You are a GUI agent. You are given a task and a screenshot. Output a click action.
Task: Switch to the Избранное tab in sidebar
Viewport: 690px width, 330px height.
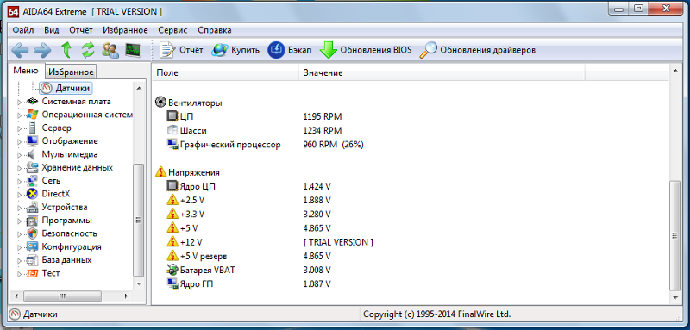click(x=71, y=72)
